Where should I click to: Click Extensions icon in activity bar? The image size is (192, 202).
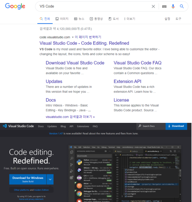72,178
